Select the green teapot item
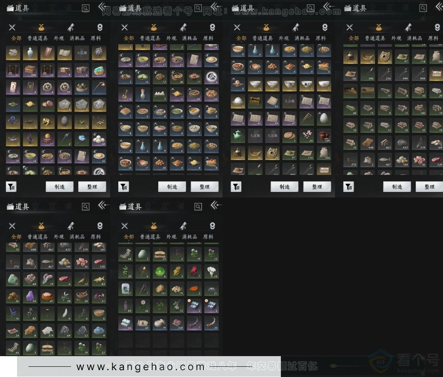 [x=238, y=136]
